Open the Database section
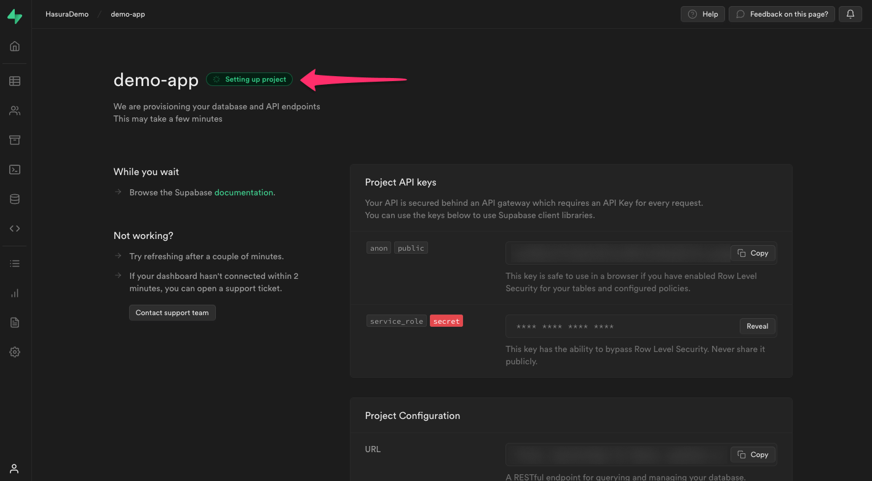Image resolution: width=872 pixels, height=481 pixels. [14, 198]
